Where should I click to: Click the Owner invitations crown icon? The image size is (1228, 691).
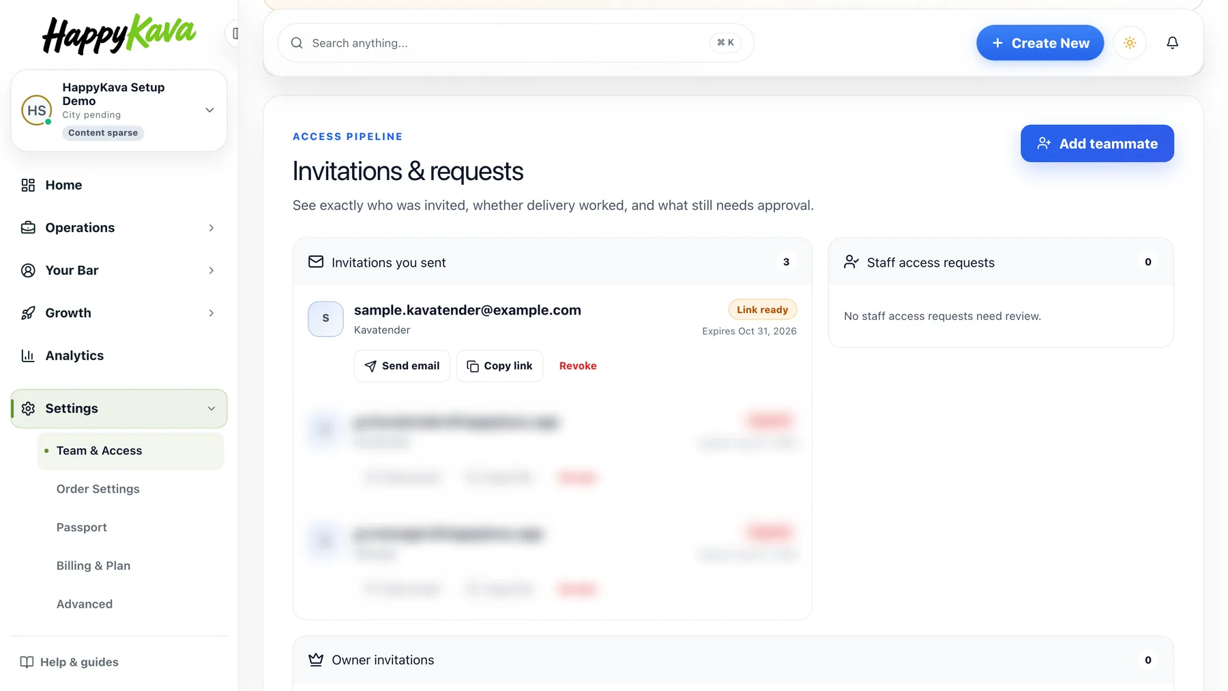[x=316, y=660]
